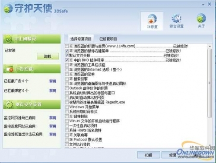Select the 选择修复项目 tab
216x163 pixels.
[x=81, y=39]
